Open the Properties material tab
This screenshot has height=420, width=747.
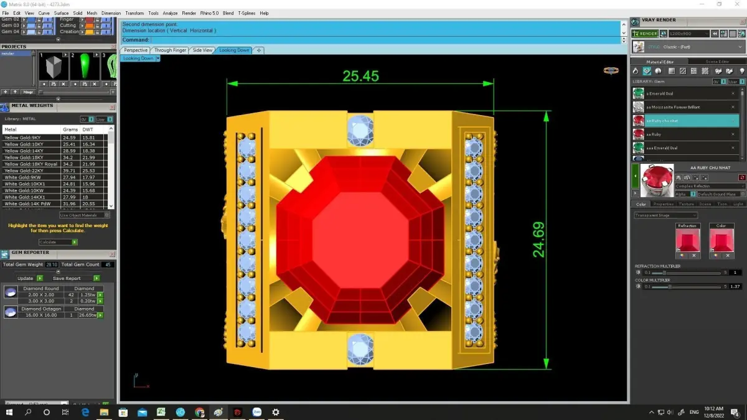[x=663, y=204]
